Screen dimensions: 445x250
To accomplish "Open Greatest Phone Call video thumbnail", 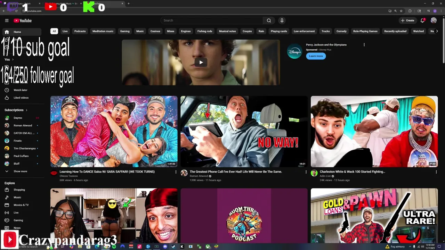I will [x=244, y=132].
